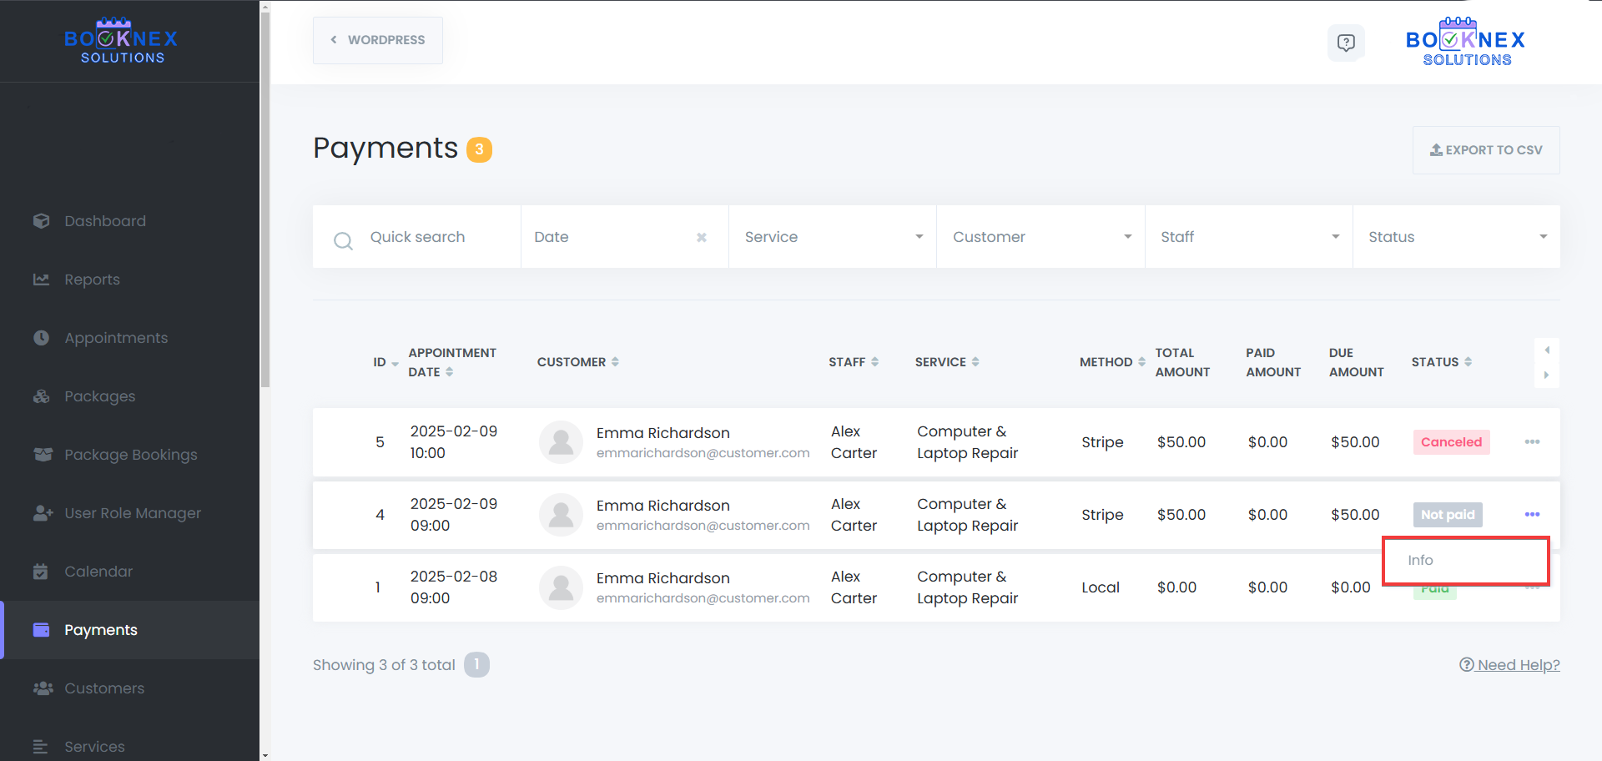Image resolution: width=1602 pixels, height=761 pixels.
Task: Click the Reports chart icon in sidebar
Action: pos(42,280)
